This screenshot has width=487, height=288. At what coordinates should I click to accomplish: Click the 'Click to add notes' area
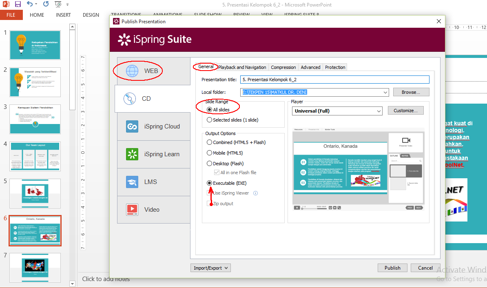tap(106, 279)
